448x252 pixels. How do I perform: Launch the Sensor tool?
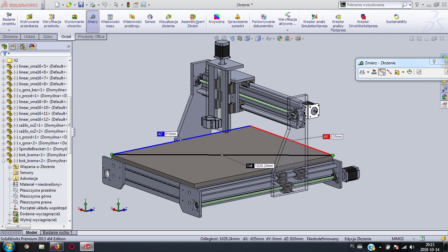pos(150,19)
